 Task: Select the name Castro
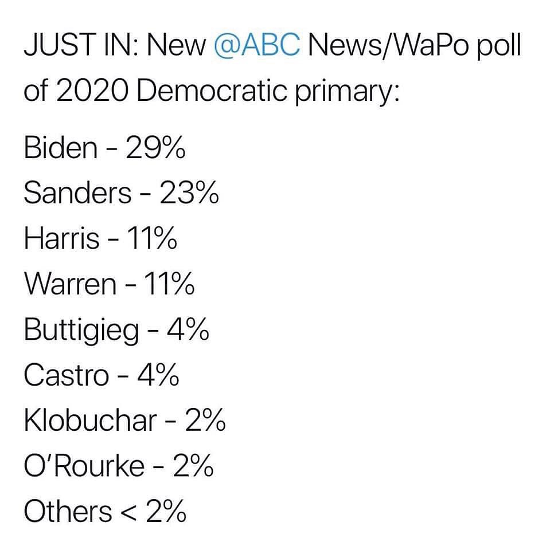66,375
